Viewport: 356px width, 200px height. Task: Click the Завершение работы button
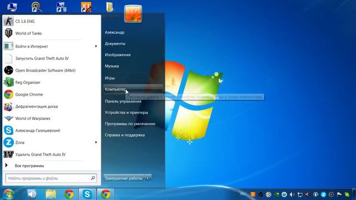click(x=123, y=178)
